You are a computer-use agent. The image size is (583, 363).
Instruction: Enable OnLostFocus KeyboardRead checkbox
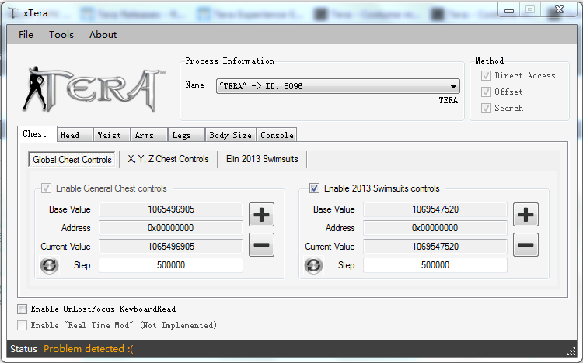23,309
